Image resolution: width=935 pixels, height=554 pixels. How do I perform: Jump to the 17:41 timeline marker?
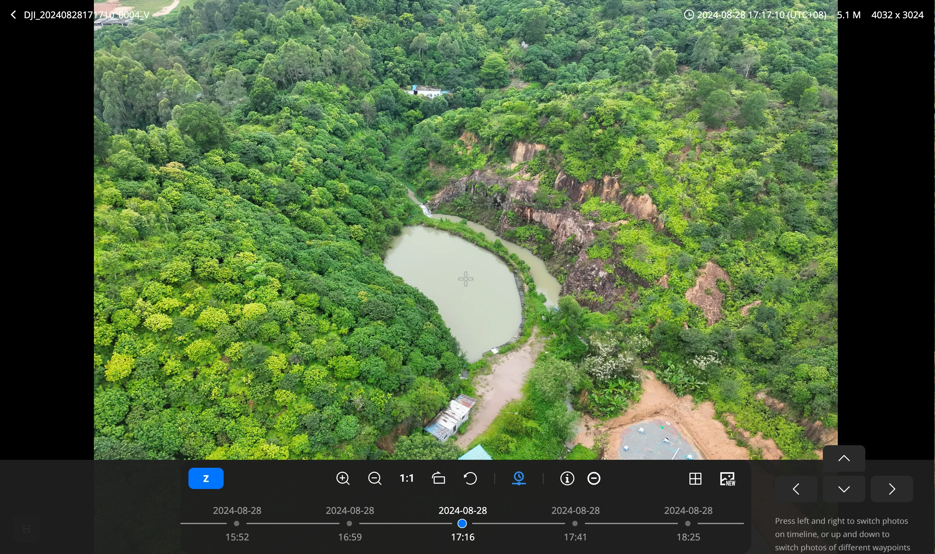tap(575, 523)
